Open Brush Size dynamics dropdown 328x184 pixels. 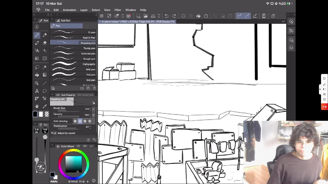tap(93, 109)
